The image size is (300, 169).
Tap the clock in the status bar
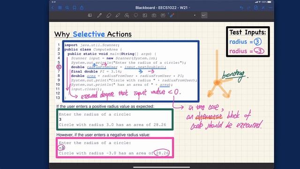(54, 2)
